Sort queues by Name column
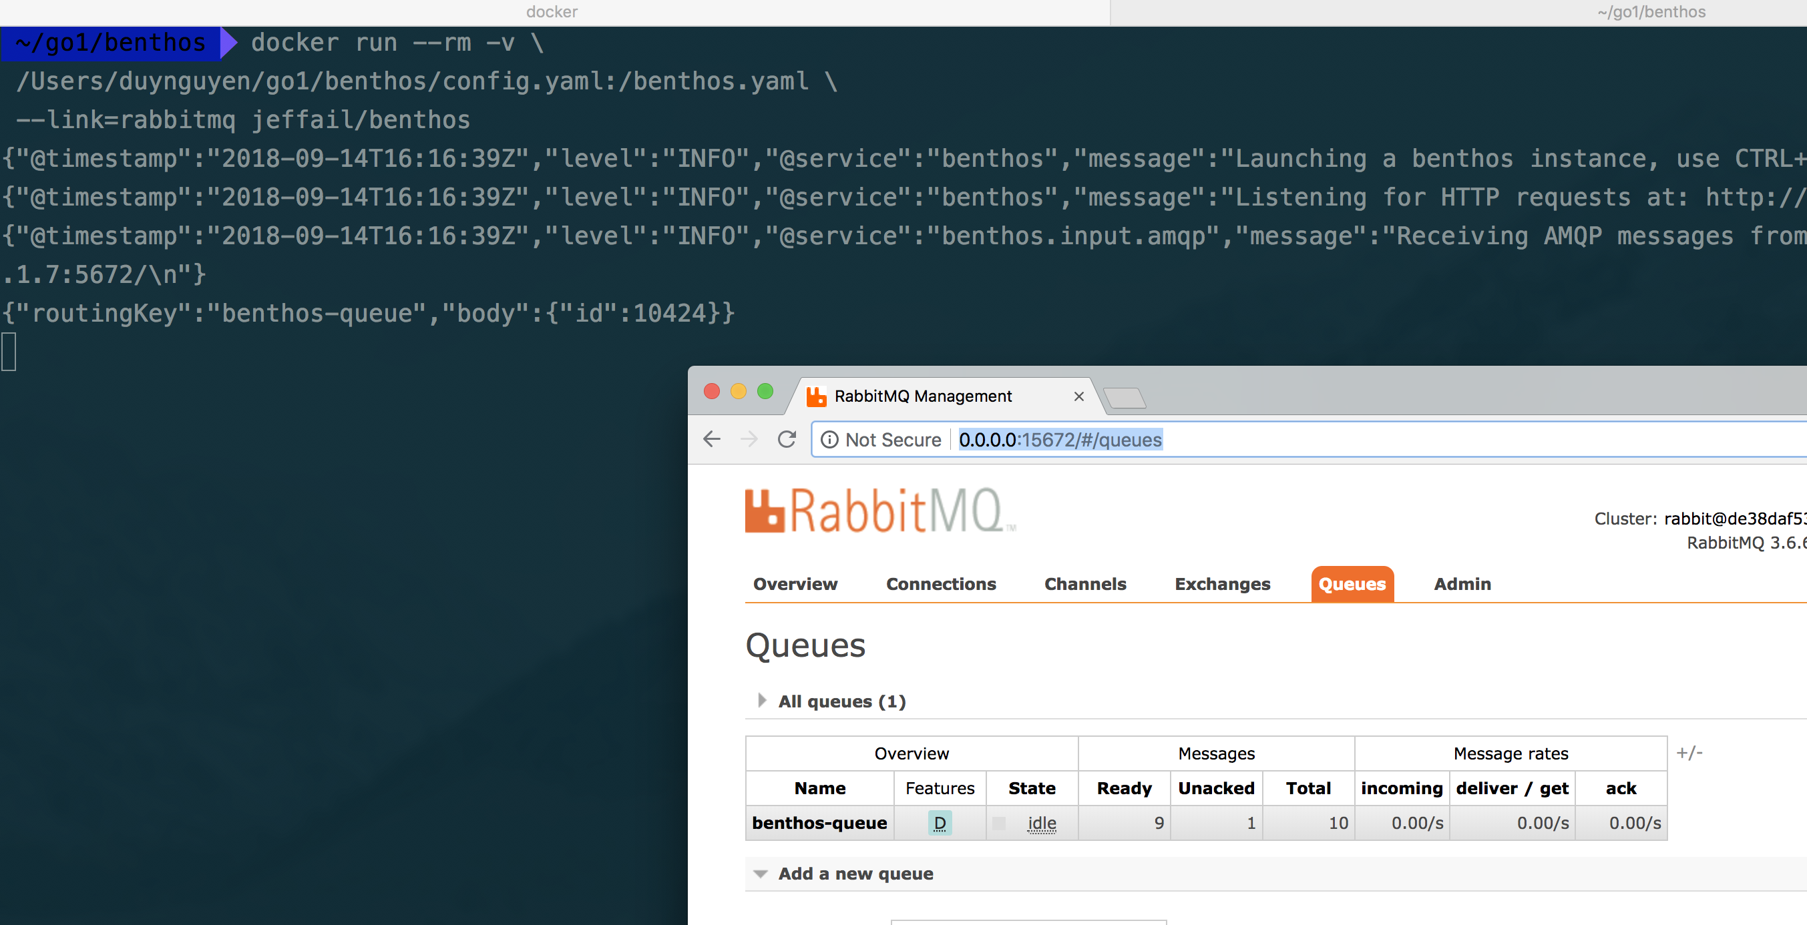Screen dimensions: 1807x925 [x=819, y=788]
